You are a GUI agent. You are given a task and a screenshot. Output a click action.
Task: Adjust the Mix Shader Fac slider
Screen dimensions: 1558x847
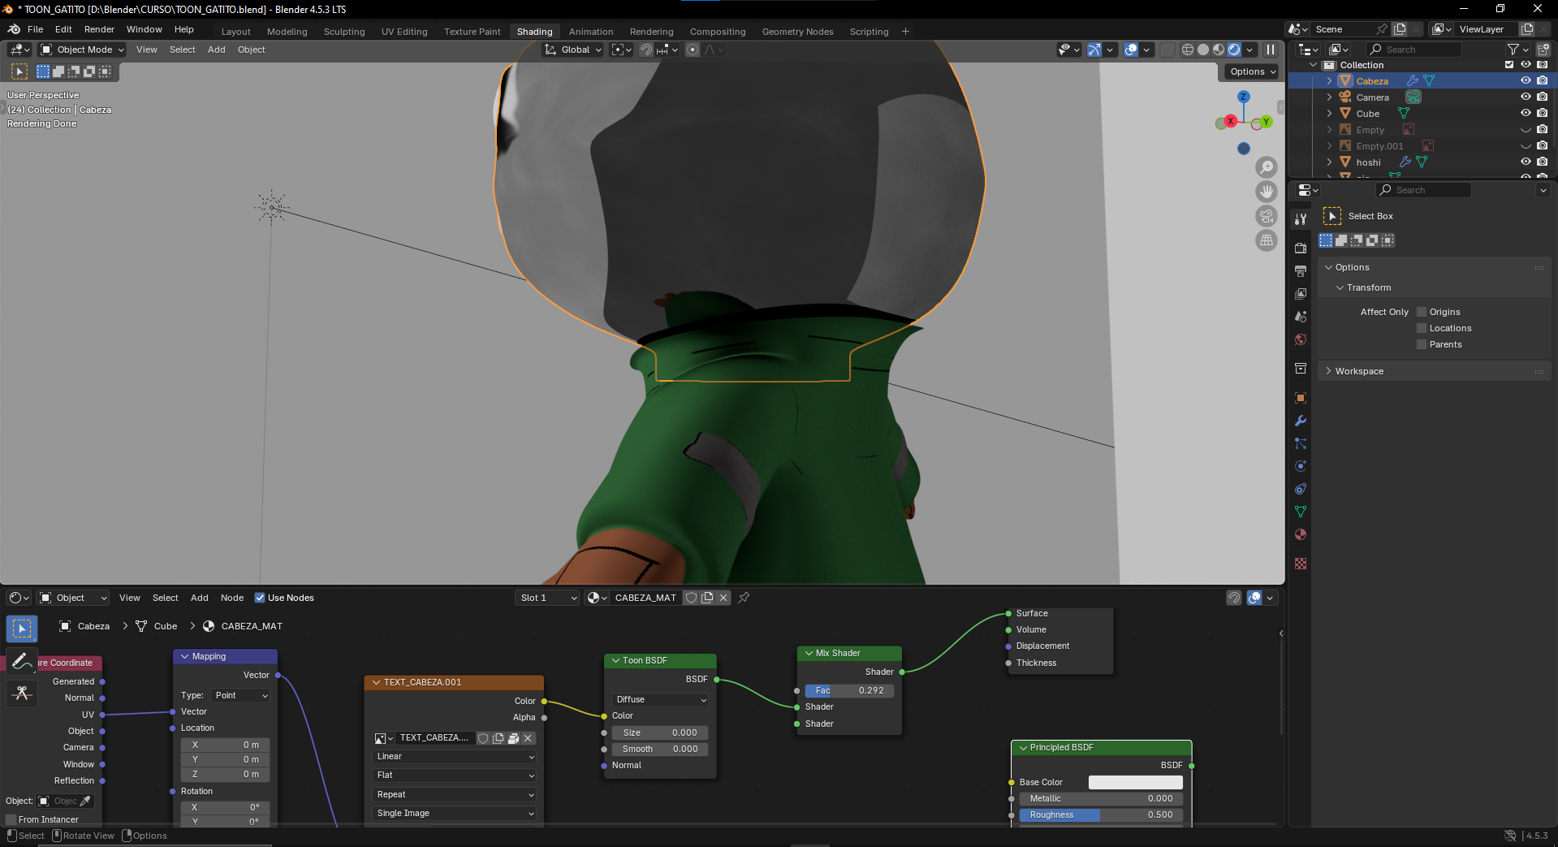pos(849,690)
